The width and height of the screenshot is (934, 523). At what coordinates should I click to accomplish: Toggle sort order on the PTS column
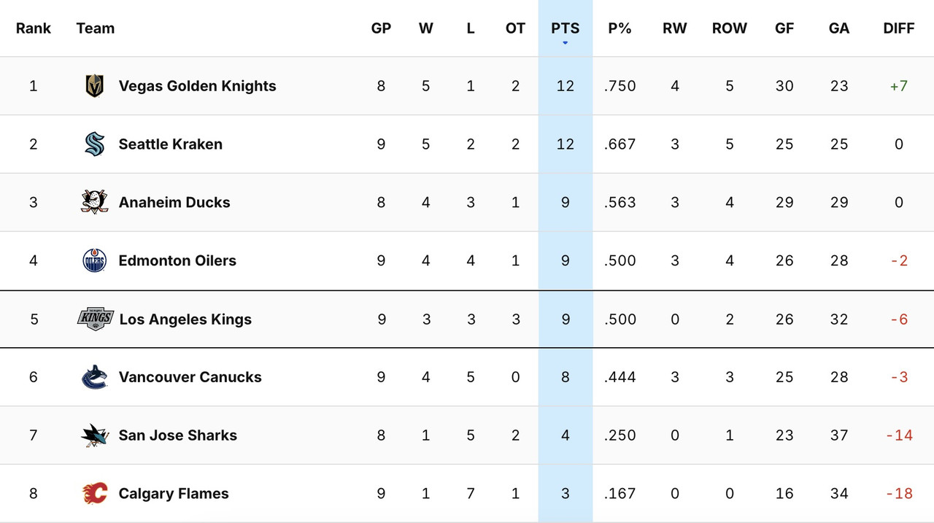tap(565, 28)
